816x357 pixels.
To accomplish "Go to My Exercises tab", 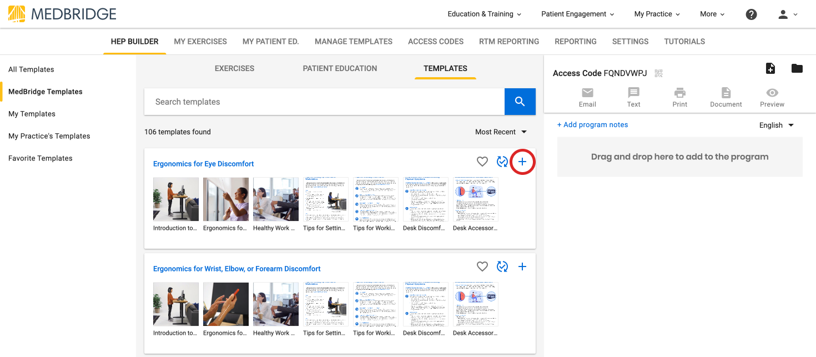I will [200, 42].
